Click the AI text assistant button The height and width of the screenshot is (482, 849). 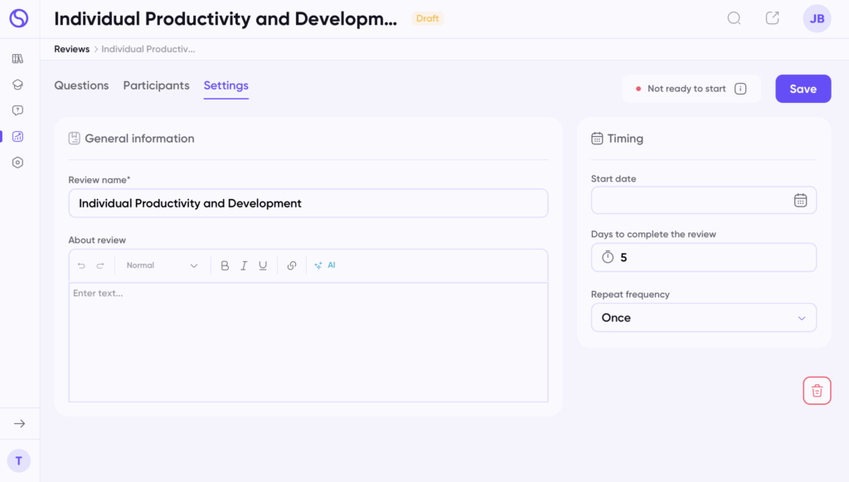click(325, 265)
